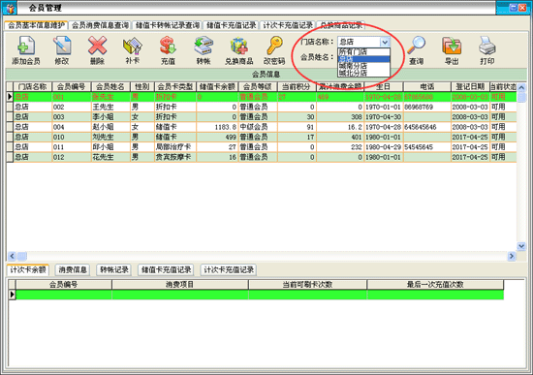Click the 修改 edit member icon
Viewport: 533px width, 375px height.
(61, 46)
